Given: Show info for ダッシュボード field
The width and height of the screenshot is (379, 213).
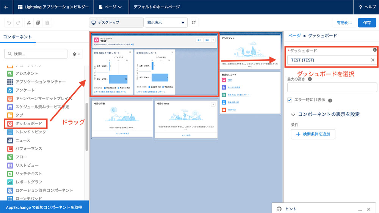Looking at the screenshot, I should point(374,50).
